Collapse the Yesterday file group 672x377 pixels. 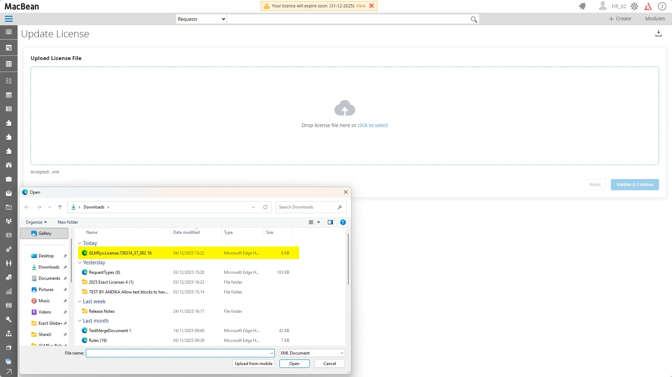(80, 263)
